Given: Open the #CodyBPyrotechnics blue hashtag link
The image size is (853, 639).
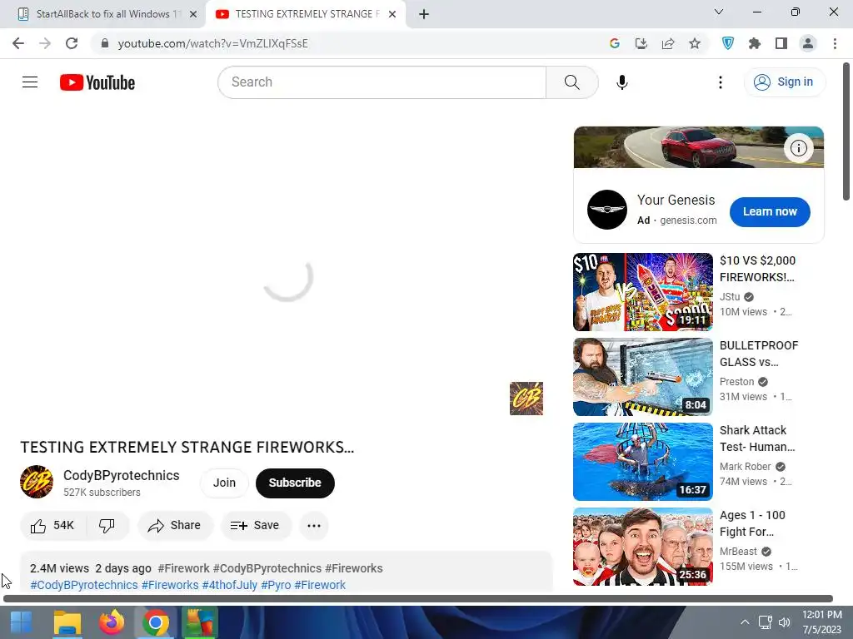Looking at the screenshot, I should click(84, 585).
